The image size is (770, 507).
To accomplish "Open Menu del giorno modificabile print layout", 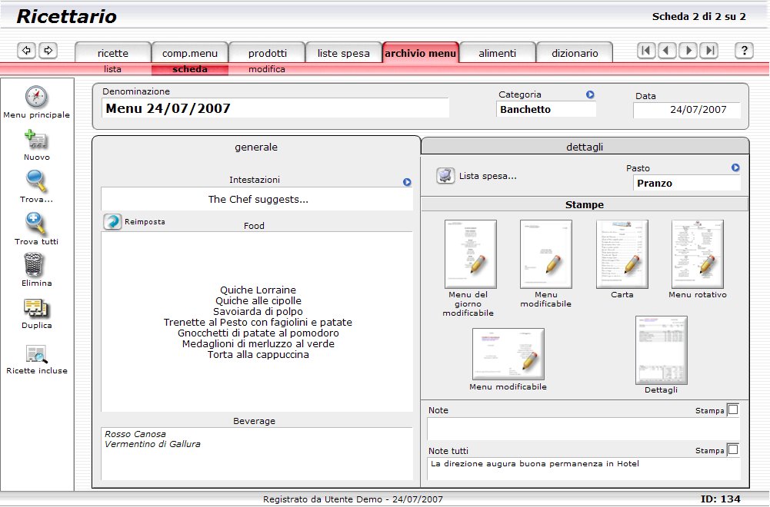I will (x=471, y=254).
